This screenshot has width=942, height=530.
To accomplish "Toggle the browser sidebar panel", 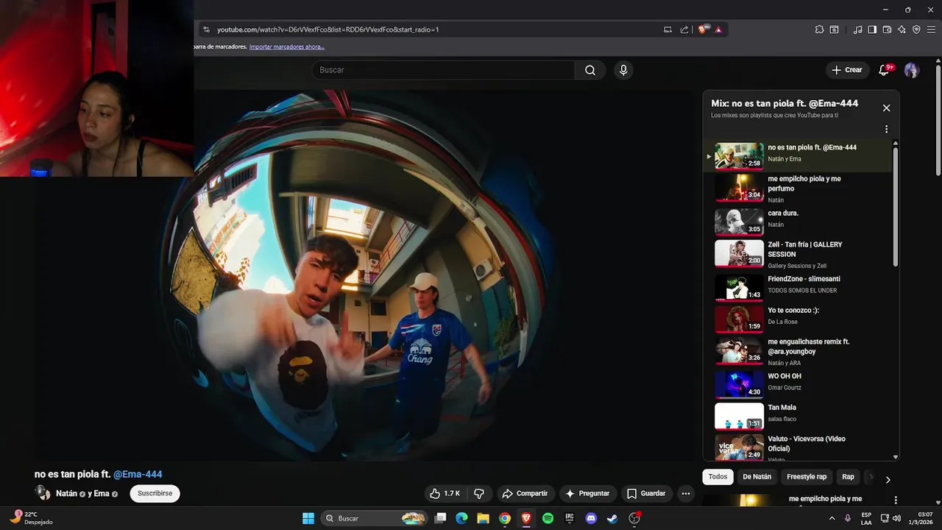I will pos(872,29).
